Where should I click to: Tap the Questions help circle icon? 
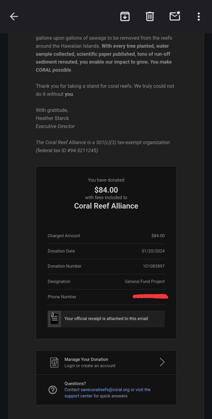pos(53,390)
